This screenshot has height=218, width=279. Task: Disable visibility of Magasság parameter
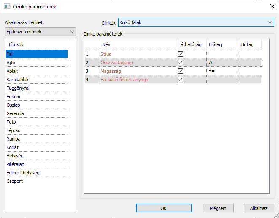pyautogui.click(x=180, y=71)
